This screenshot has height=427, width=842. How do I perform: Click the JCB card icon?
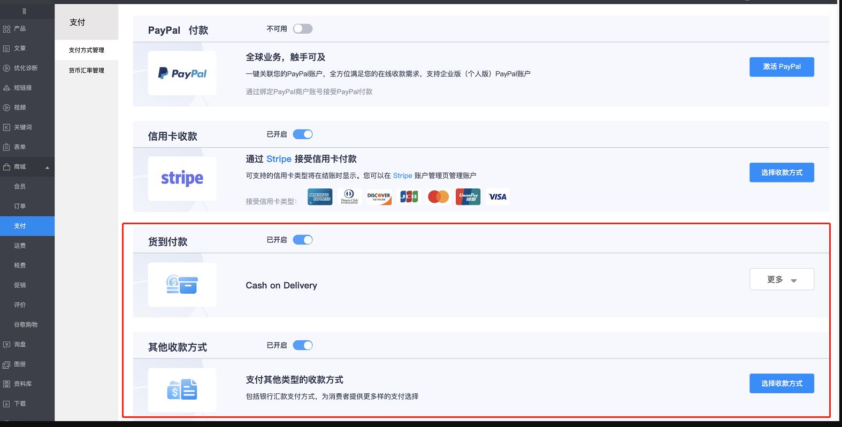pyautogui.click(x=409, y=197)
